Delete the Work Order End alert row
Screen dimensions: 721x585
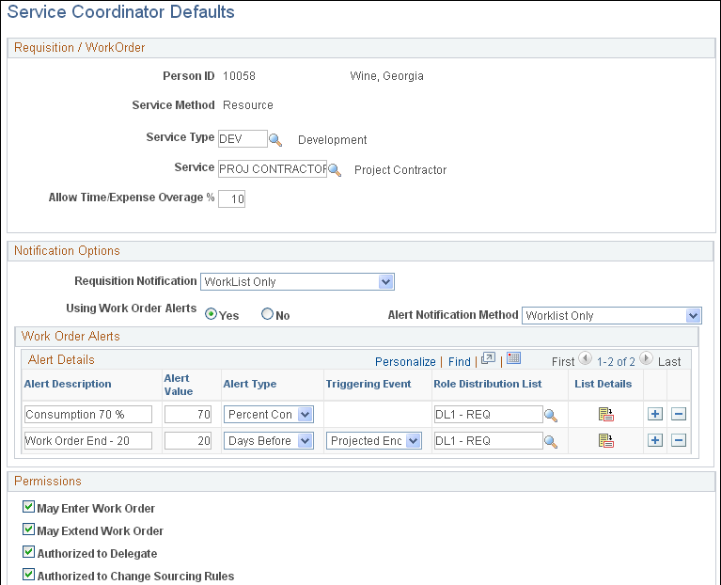click(679, 440)
